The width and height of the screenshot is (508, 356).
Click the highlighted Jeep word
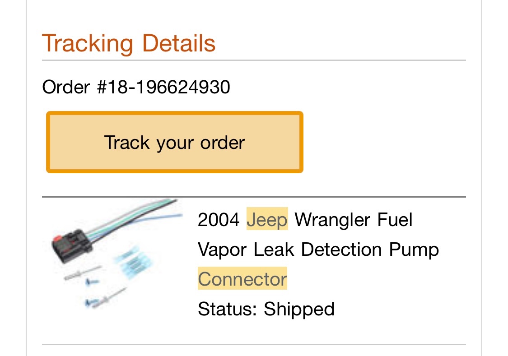click(267, 220)
